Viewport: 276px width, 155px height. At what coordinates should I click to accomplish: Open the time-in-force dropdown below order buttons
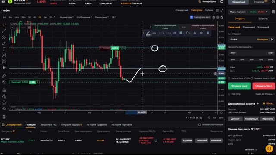click(265, 94)
